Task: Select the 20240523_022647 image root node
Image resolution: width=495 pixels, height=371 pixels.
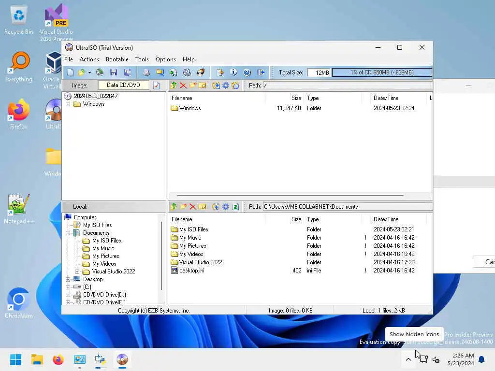Action: pos(96,96)
